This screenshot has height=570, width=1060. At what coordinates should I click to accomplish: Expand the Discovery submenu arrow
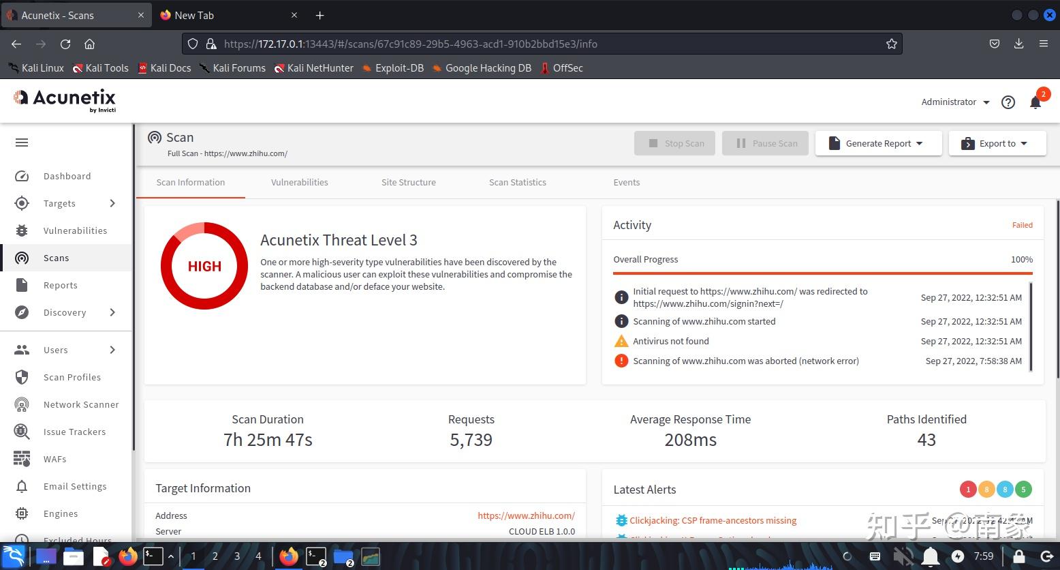[112, 312]
